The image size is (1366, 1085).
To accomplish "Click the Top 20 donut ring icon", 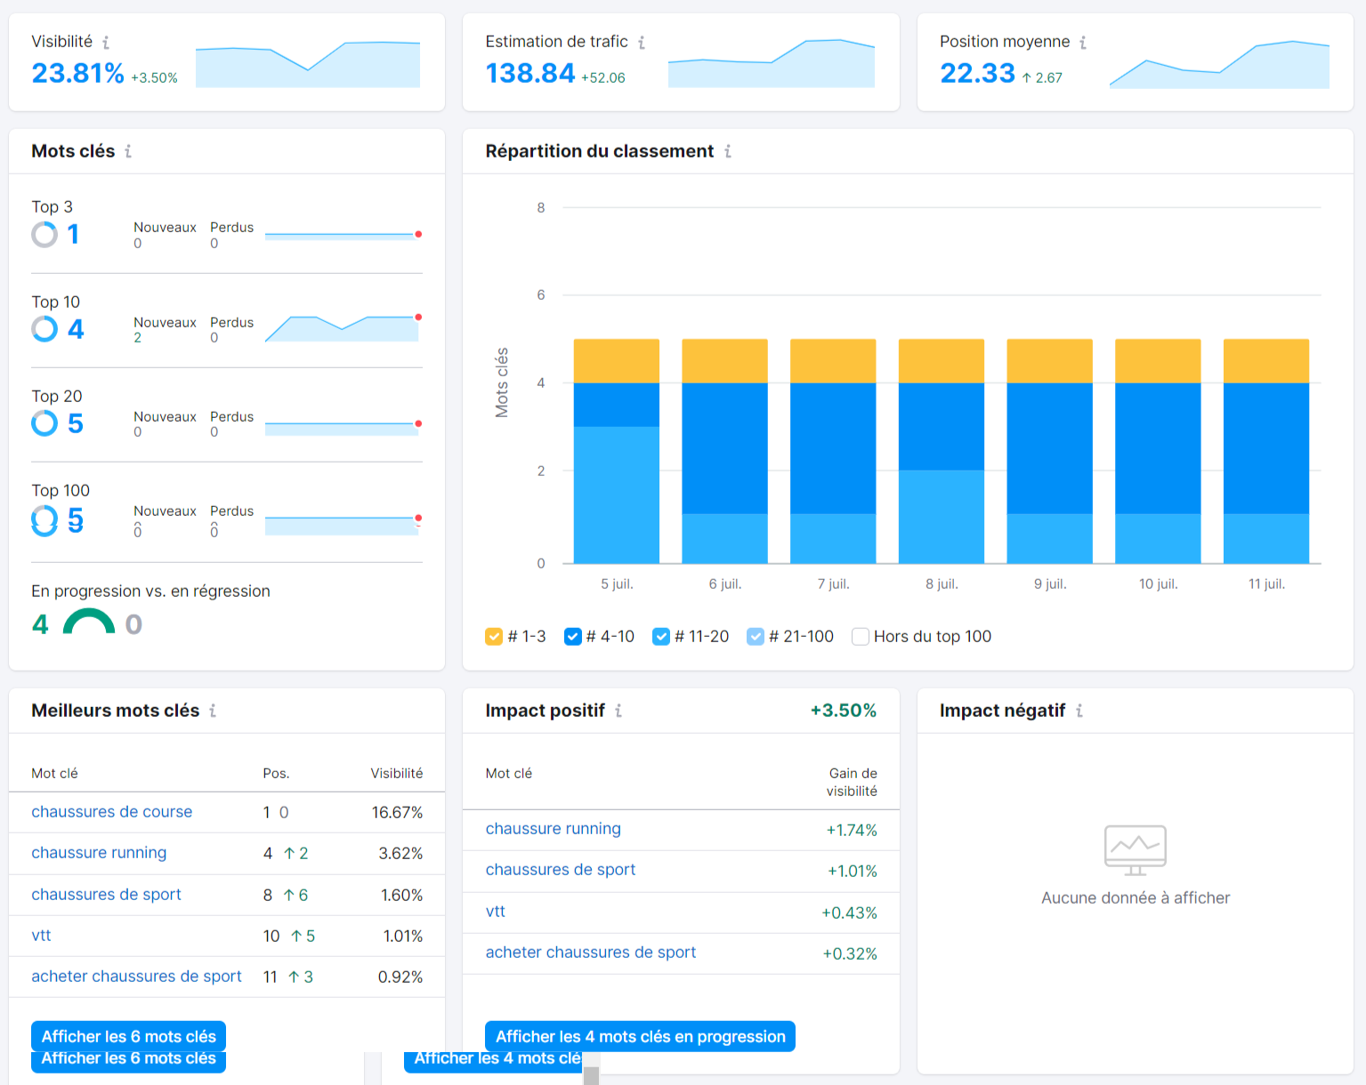I will click(44, 423).
